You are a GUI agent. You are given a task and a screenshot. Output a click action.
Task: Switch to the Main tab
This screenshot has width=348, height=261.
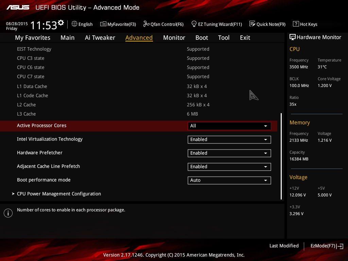point(68,38)
